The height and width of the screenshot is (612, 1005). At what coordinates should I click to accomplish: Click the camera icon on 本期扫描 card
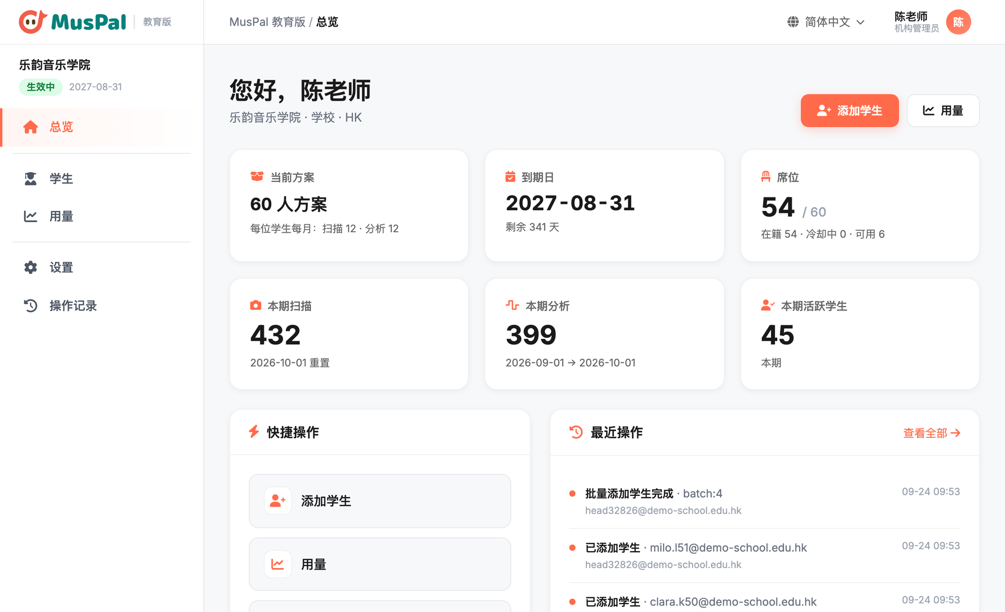[x=255, y=305]
